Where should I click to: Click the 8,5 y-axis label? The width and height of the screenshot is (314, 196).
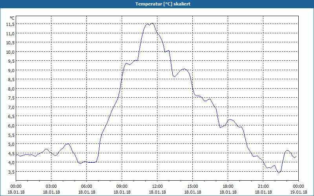11,80
